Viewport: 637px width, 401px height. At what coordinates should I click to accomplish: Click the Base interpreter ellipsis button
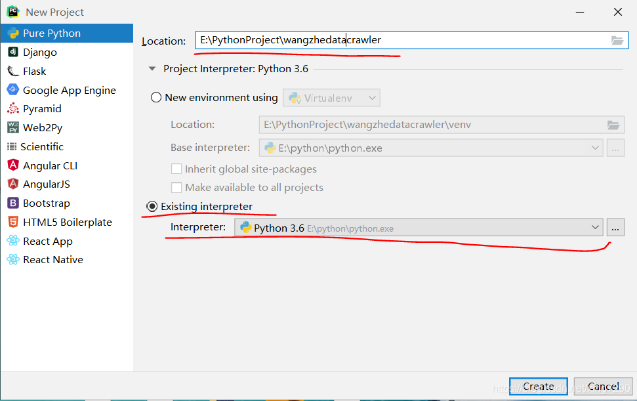point(615,148)
